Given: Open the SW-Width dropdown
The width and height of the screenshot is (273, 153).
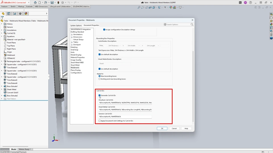Looking at the screenshot, I should coord(134,45).
